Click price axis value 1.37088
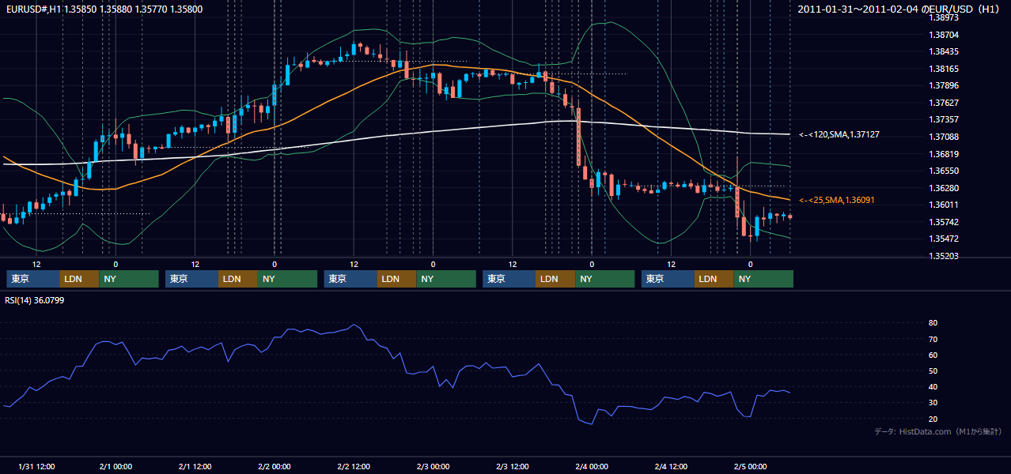This screenshot has height=474, width=1011. point(944,137)
